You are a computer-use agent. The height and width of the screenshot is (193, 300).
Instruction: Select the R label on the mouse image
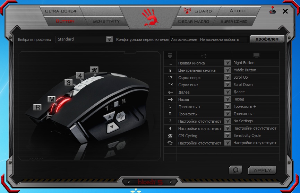[37, 107]
